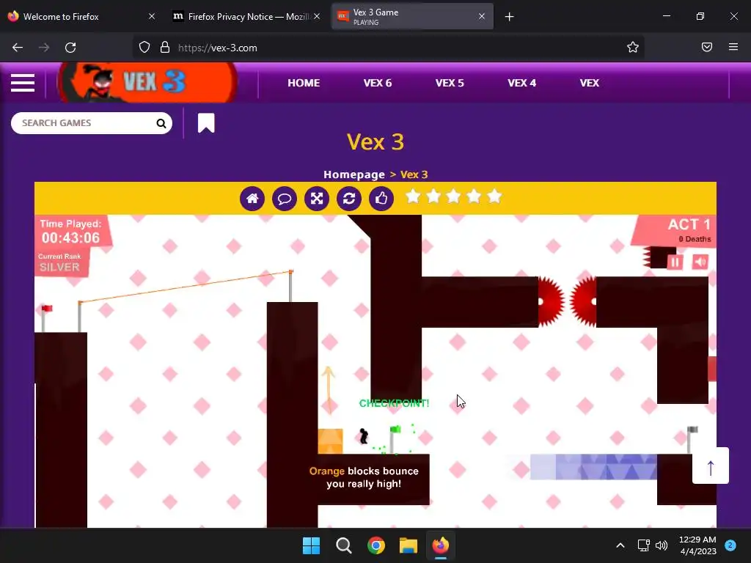Open Windows taskbar search
Screen dimensions: 751x563
[344, 545]
